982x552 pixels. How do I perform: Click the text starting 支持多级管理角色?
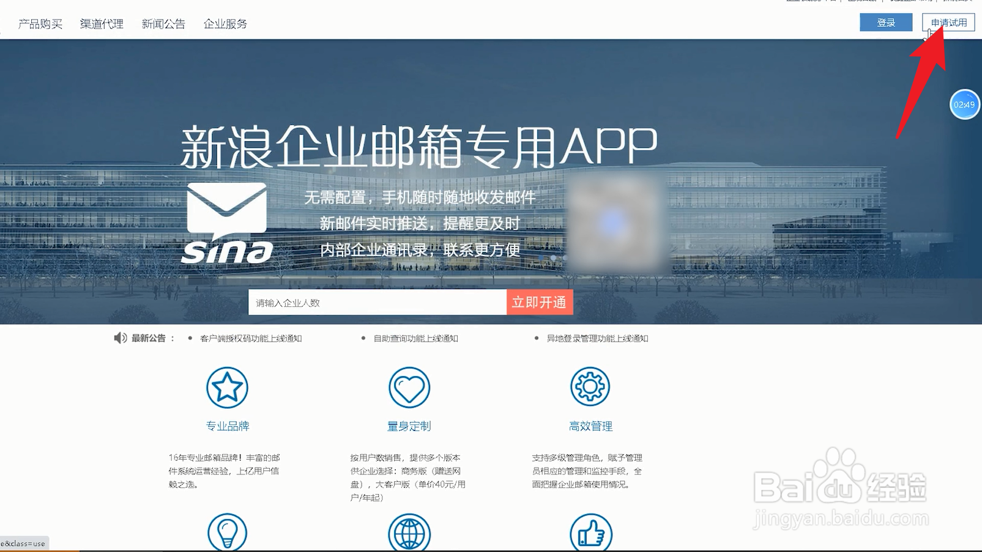(x=587, y=471)
